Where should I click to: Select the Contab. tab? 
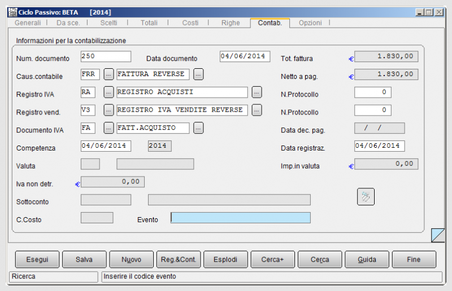point(270,23)
